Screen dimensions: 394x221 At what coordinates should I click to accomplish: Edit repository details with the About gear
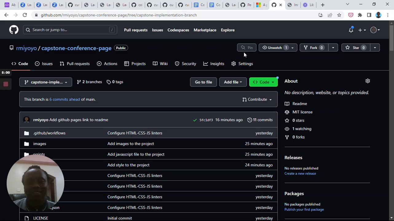click(x=368, y=81)
